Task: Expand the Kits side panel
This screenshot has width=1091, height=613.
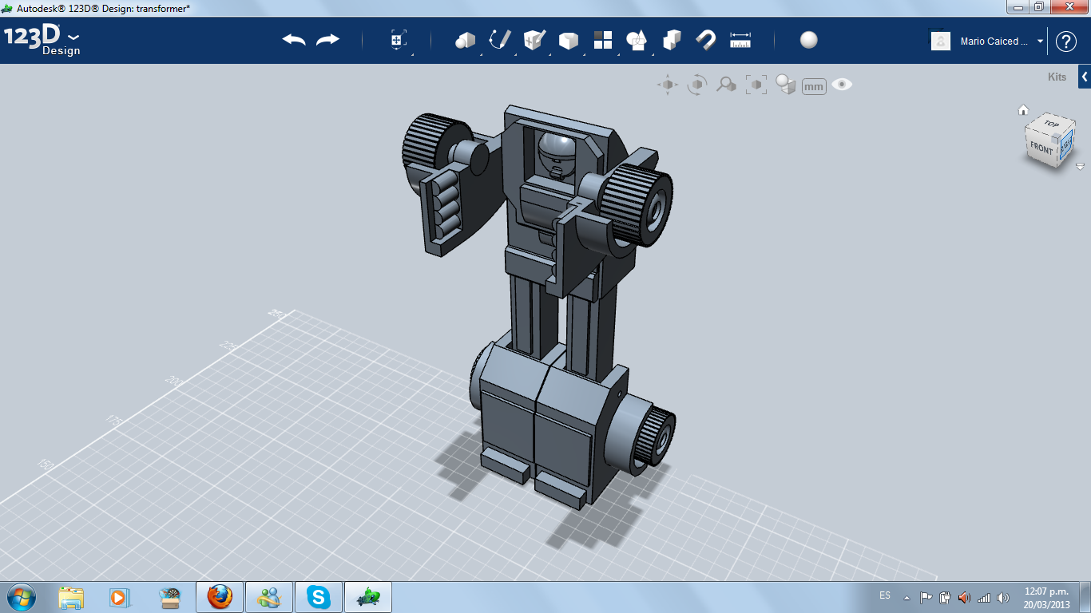Action: [1085, 77]
